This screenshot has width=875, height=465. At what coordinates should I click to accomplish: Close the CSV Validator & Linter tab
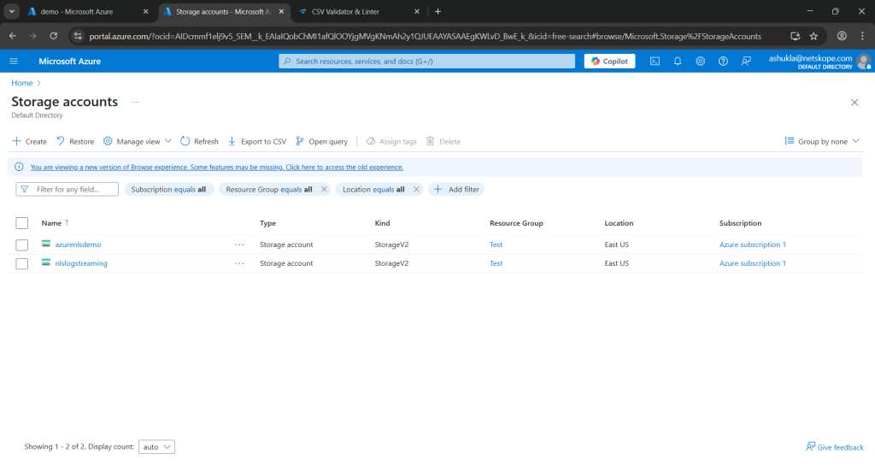point(417,12)
